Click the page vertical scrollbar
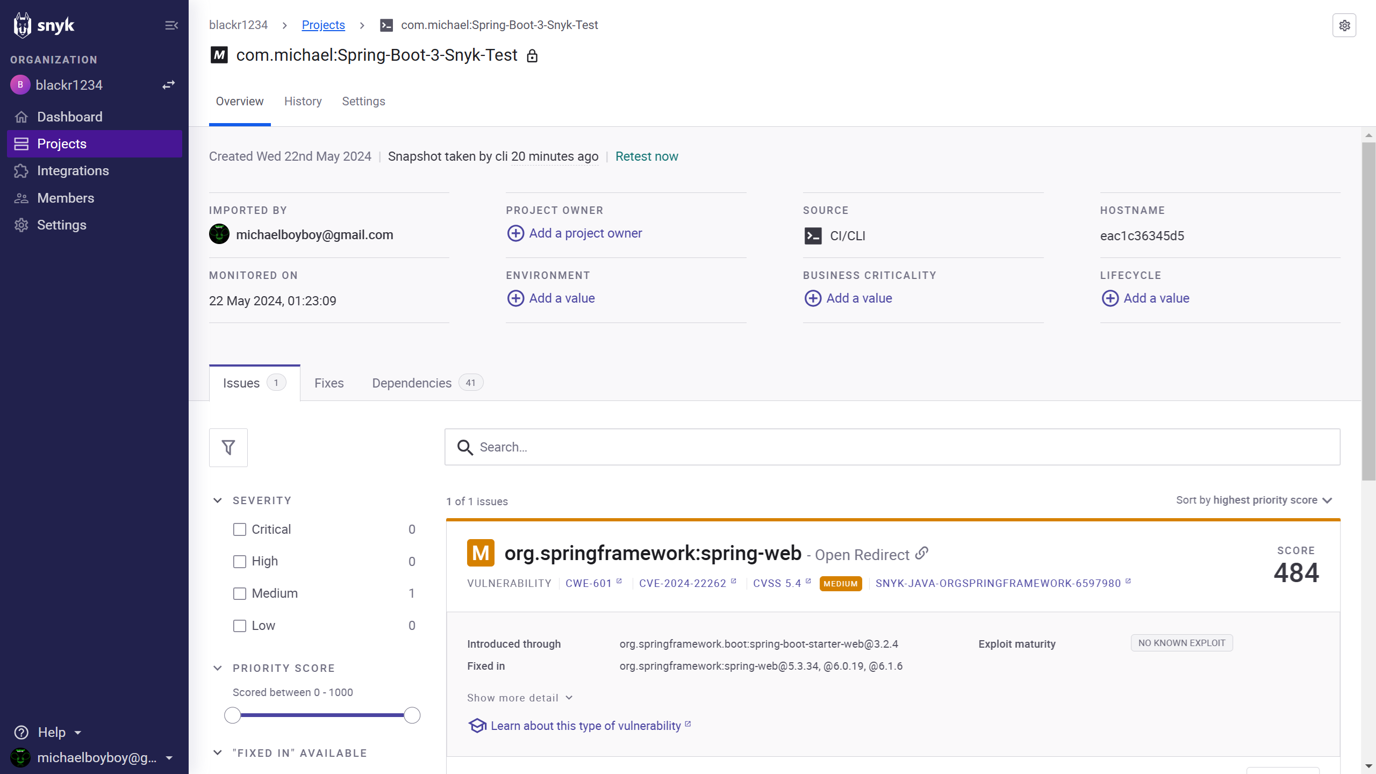 pos(1368,312)
